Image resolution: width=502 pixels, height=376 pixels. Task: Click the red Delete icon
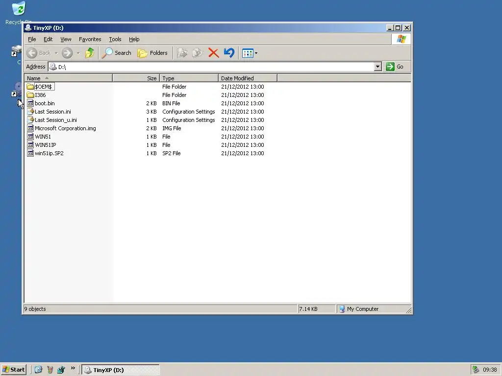click(214, 53)
